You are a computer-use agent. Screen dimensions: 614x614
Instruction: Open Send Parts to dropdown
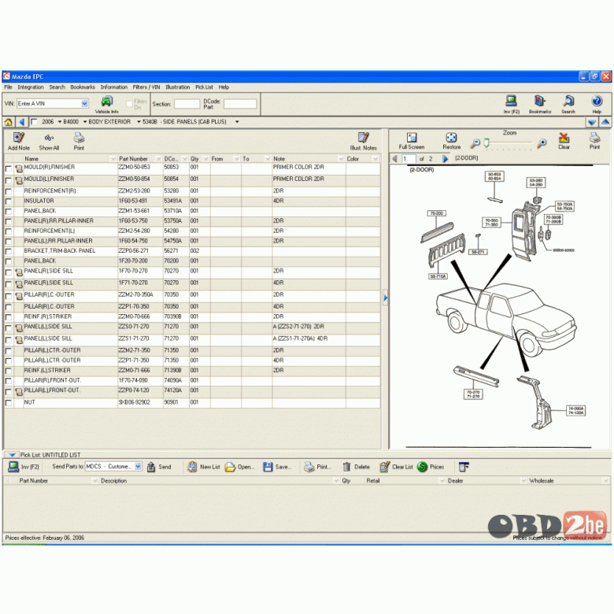[138, 466]
